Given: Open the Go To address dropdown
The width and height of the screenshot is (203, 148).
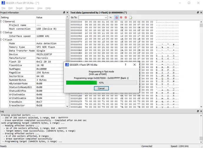Looking at the screenshot, I should [106, 18].
